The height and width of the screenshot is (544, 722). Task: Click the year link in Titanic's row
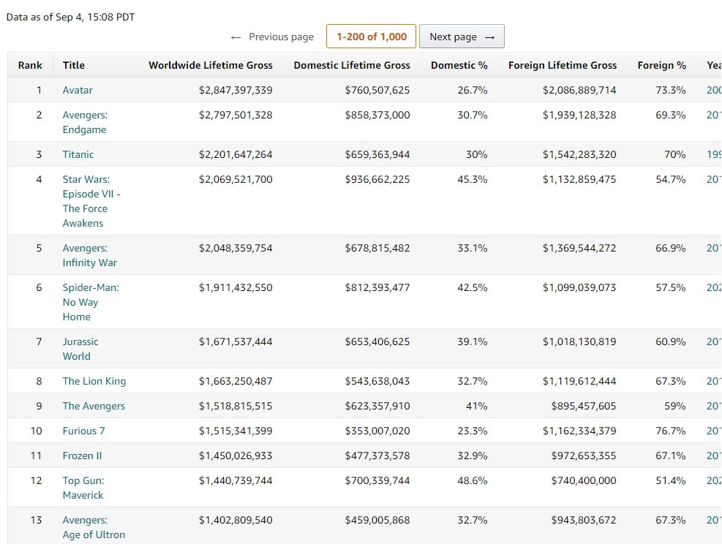click(714, 154)
